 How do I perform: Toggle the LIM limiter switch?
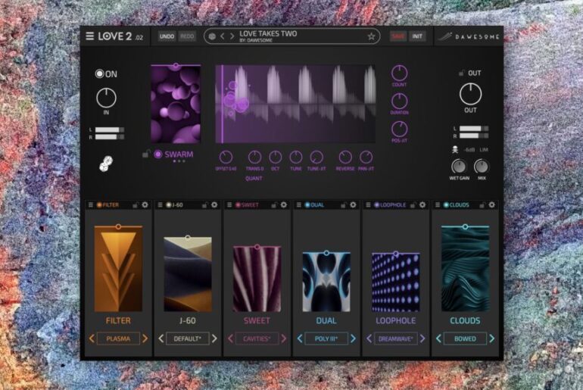point(483,150)
